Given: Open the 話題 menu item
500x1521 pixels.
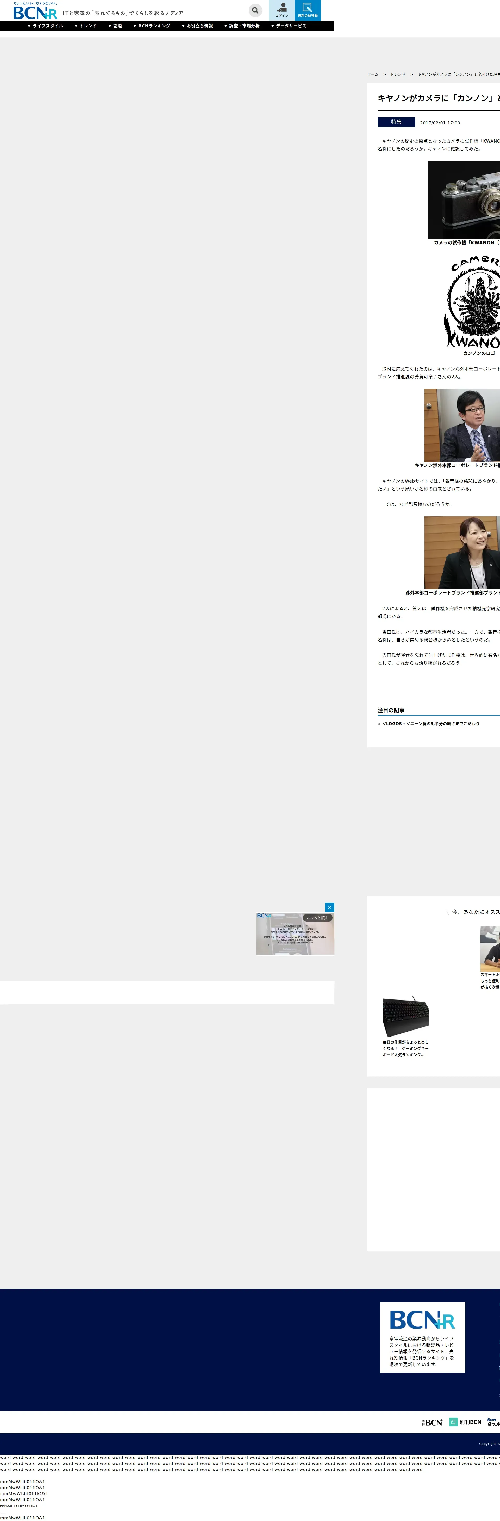Looking at the screenshot, I should pos(115,26).
